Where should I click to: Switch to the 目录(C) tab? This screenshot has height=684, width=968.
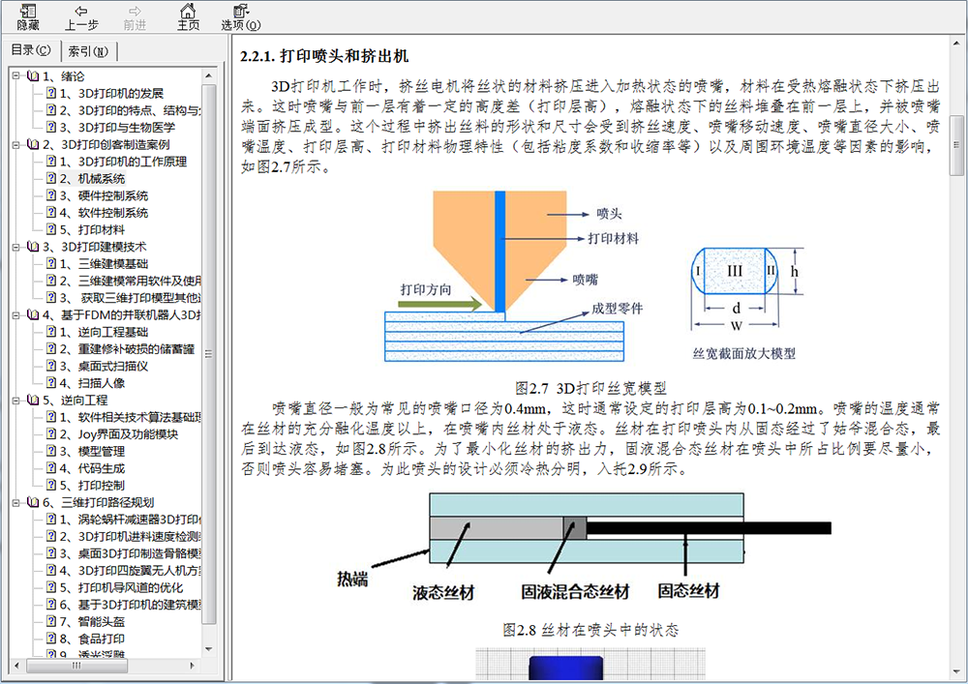point(31,50)
